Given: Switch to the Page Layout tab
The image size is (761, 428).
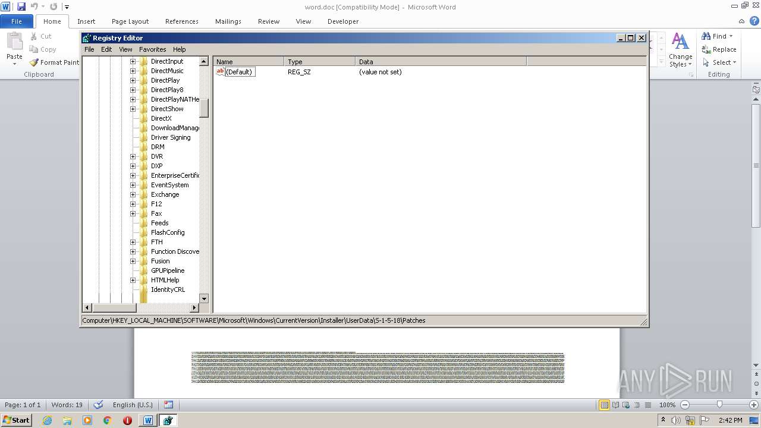Looking at the screenshot, I should click(x=130, y=21).
